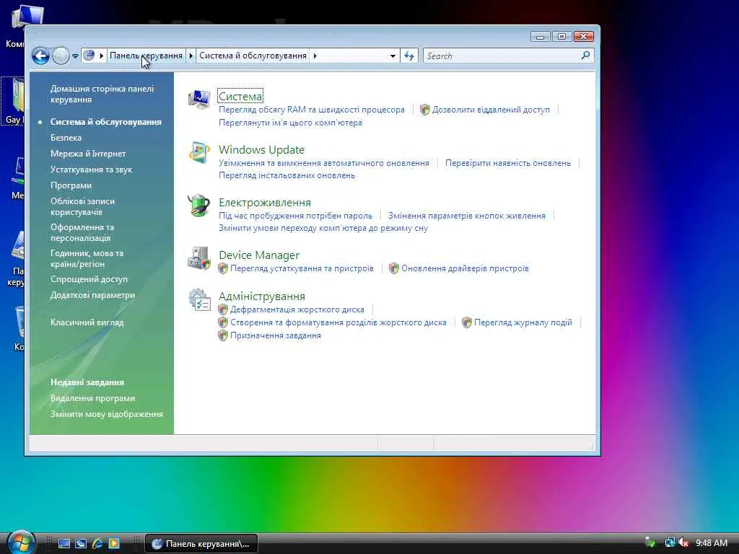Click the shield icon beside Оновлення драйверів пристроїв
This screenshot has width=739, height=554.
pos(394,268)
